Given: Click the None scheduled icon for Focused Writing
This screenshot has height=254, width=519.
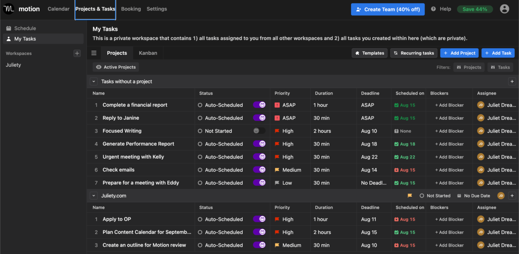Looking at the screenshot, I should (396, 131).
